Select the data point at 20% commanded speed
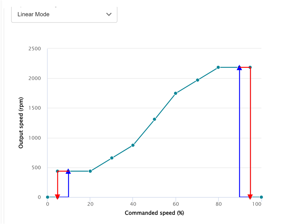This screenshot has width=285, height=224. (x=90, y=171)
